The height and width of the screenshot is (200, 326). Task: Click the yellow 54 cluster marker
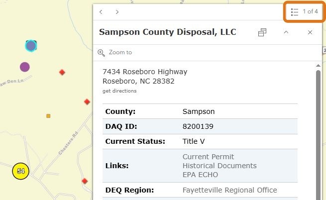pyautogui.click(x=21, y=171)
